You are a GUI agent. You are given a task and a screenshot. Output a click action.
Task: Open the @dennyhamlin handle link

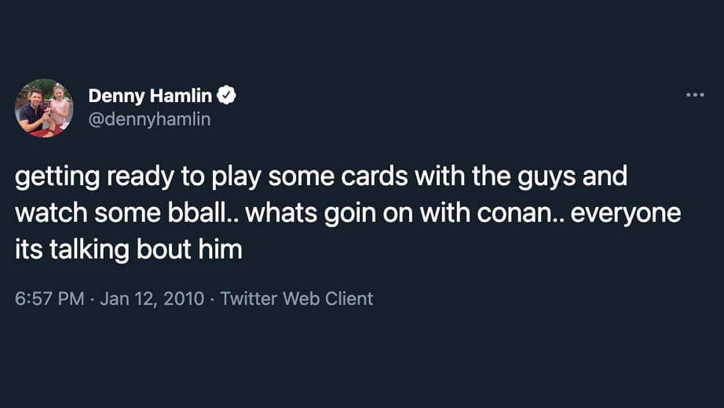149,119
